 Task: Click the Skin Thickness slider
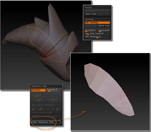(x=97, y=37)
